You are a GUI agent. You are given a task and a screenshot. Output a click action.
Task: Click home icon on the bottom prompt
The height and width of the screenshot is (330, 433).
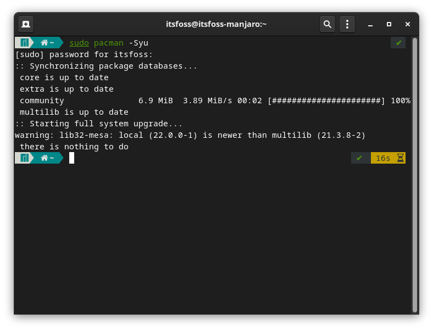pos(44,158)
